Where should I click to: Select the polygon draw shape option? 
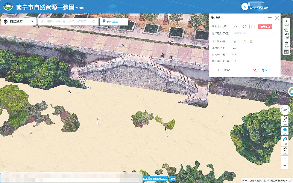(x=236, y=27)
